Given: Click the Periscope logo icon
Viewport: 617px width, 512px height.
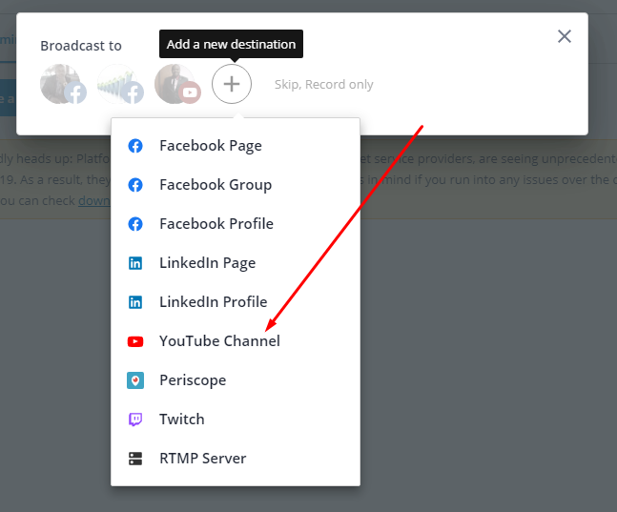Looking at the screenshot, I should [135, 380].
